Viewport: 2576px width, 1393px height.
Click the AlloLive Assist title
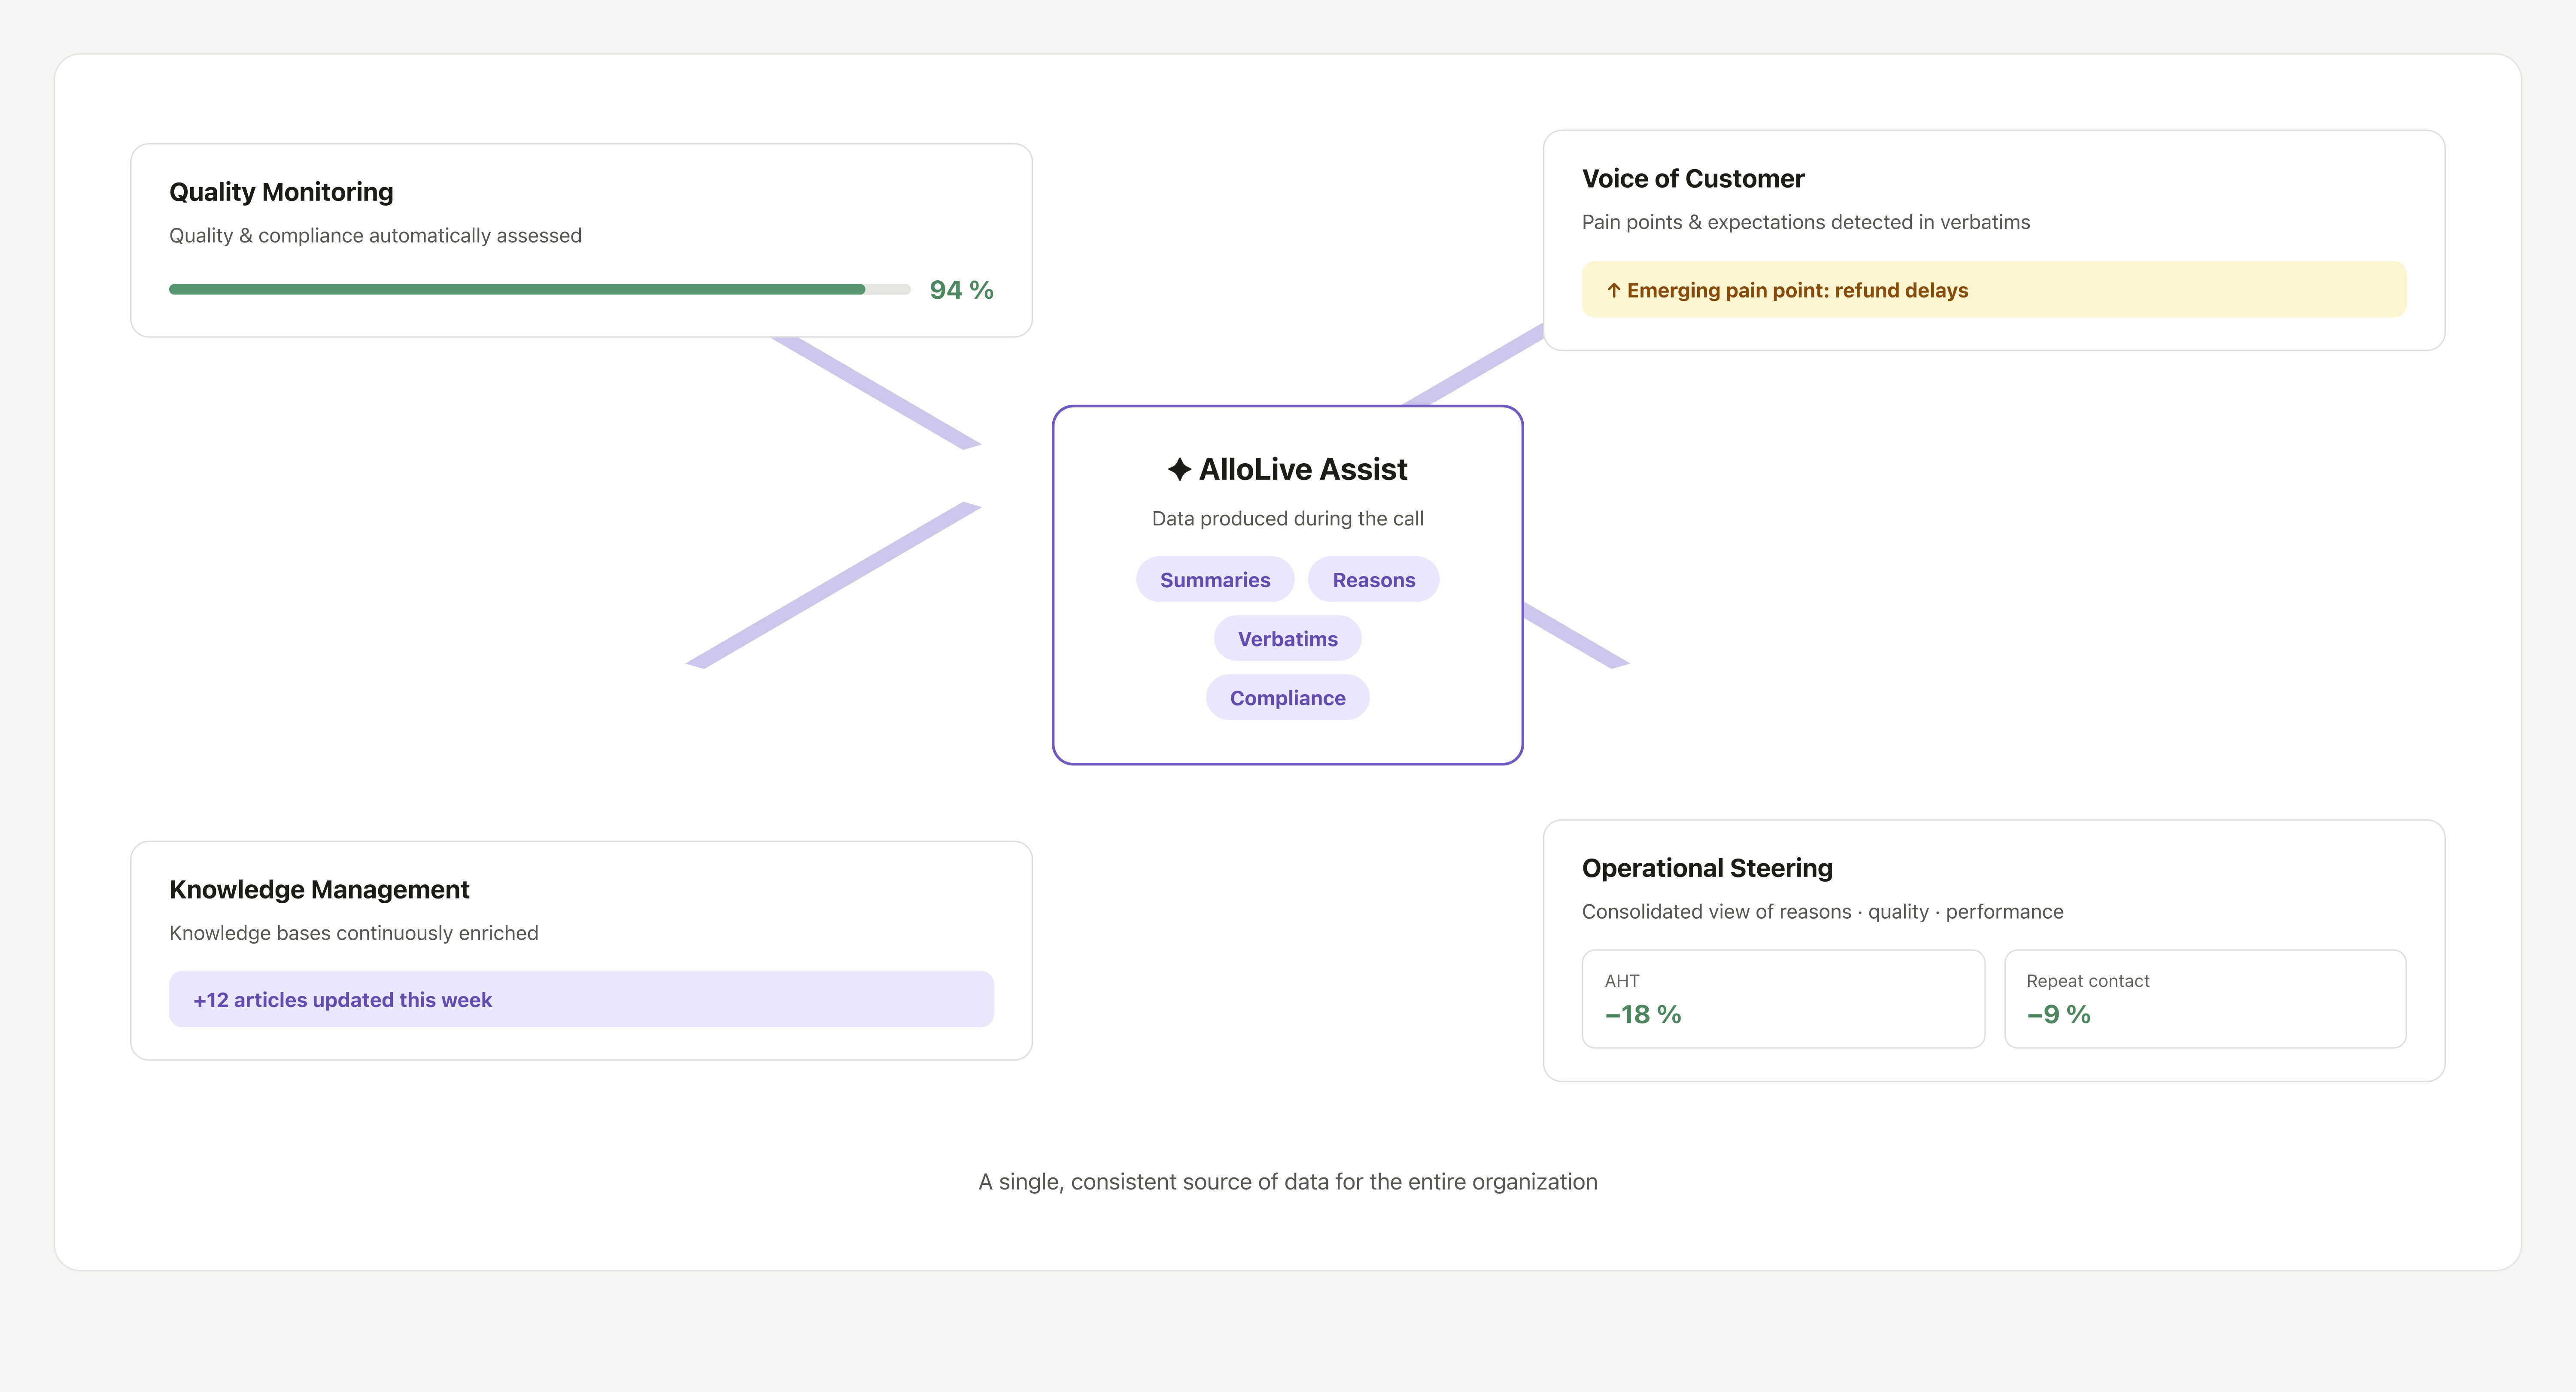click(1303, 469)
